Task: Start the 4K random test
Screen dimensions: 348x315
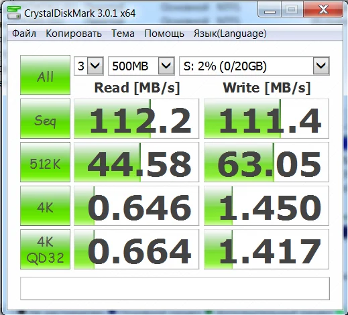Action: [45, 206]
